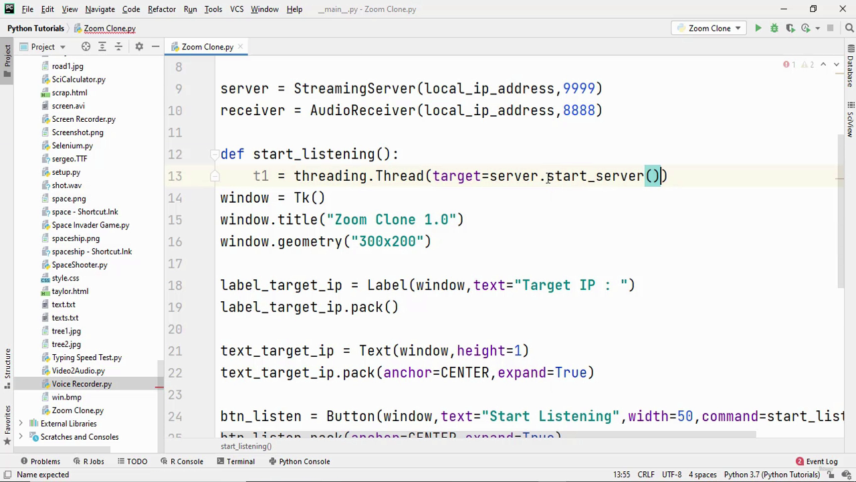
Task: Run Zoom Clone with coverage
Action: pyautogui.click(x=790, y=28)
